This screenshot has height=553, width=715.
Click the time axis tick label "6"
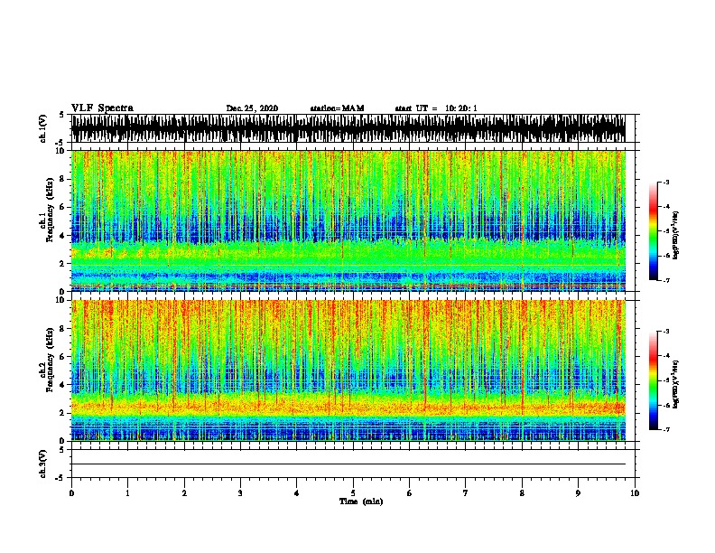tap(410, 493)
